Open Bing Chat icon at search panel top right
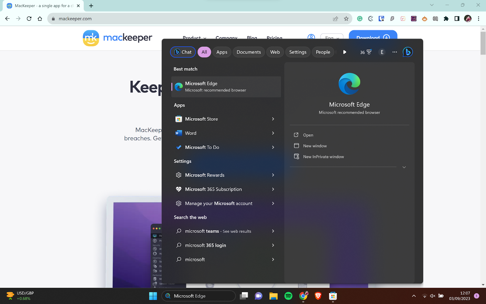The height and width of the screenshot is (304, 486). coord(408,52)
